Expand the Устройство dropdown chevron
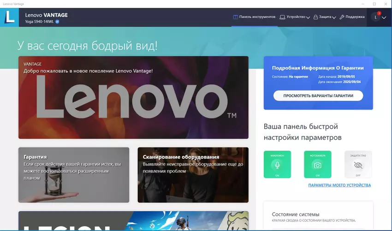Image resolution: width=392 pixels, height=231 pixels. (x=308, y=18)
